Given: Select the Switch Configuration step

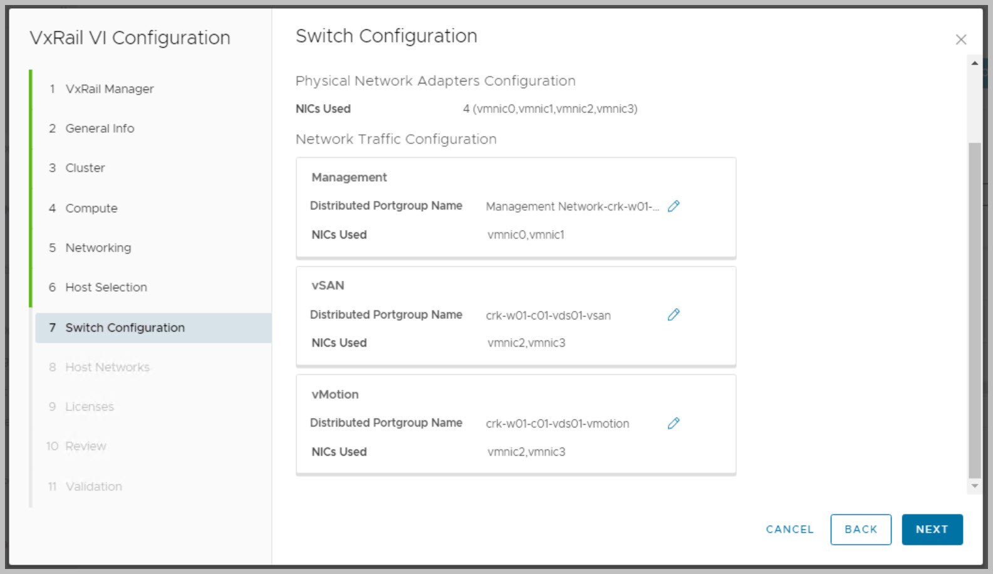Looking at the screenshot, I should [x=125, y=328].
